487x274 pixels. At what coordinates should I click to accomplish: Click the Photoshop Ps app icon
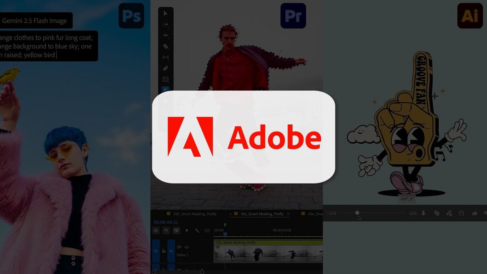pyautogui.click(x=131, y=16)
